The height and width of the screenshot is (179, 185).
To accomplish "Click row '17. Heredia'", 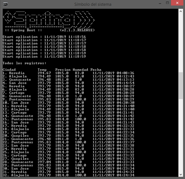I will (x=68, y=126).
